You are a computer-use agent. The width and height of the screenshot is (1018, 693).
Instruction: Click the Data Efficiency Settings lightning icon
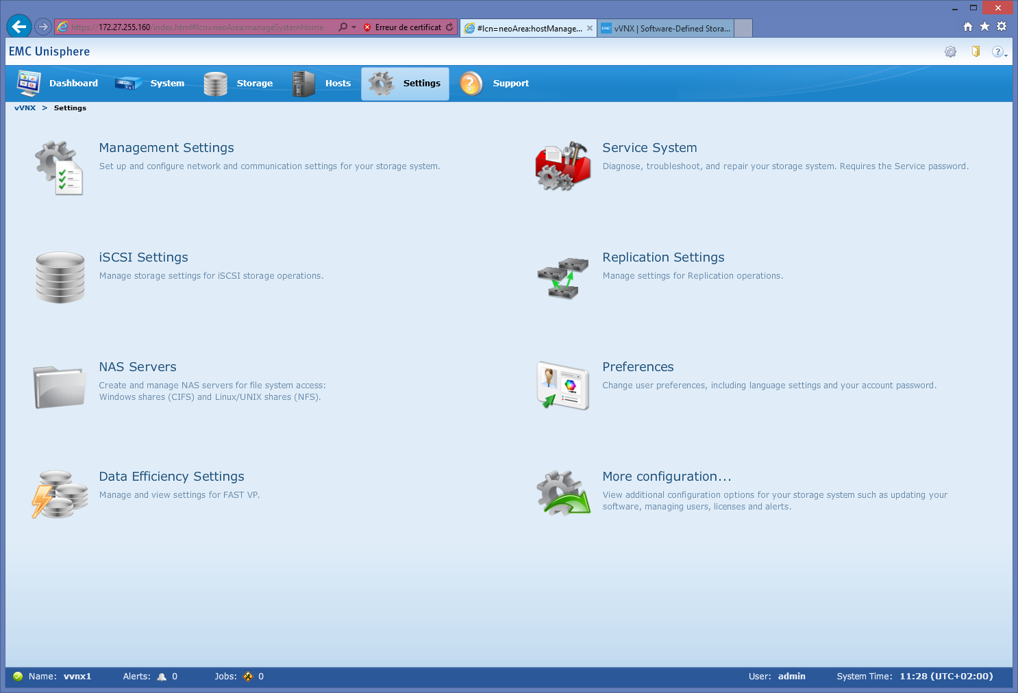[x=60, y=494]
